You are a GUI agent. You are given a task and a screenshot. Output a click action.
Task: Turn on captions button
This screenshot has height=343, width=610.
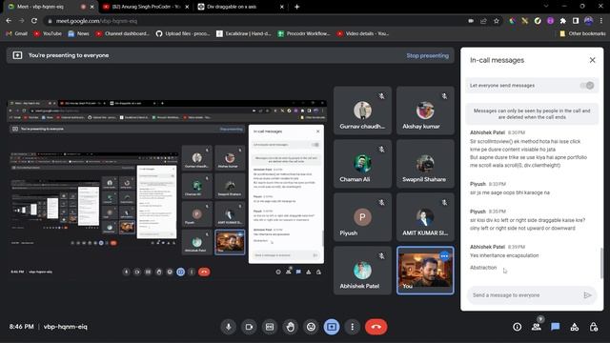pos(270,327)
